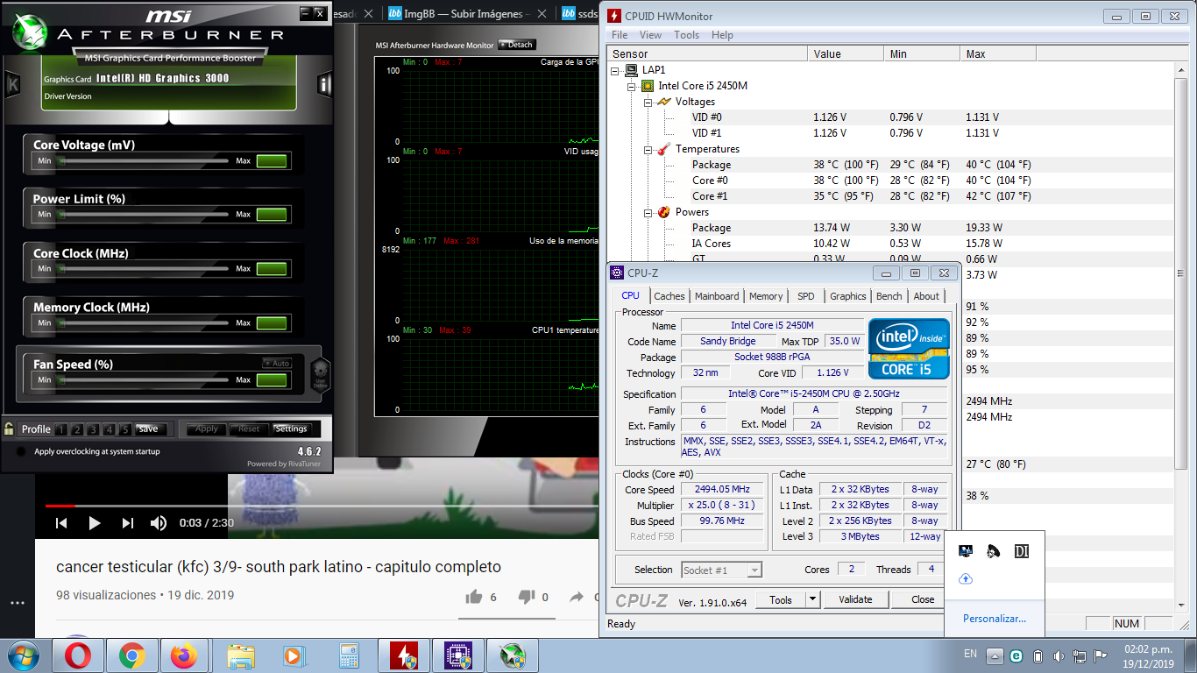Switch to the SPD tab in CPU-Z
This screenshot has width=1197, height=673.
[x=805, y=296]
